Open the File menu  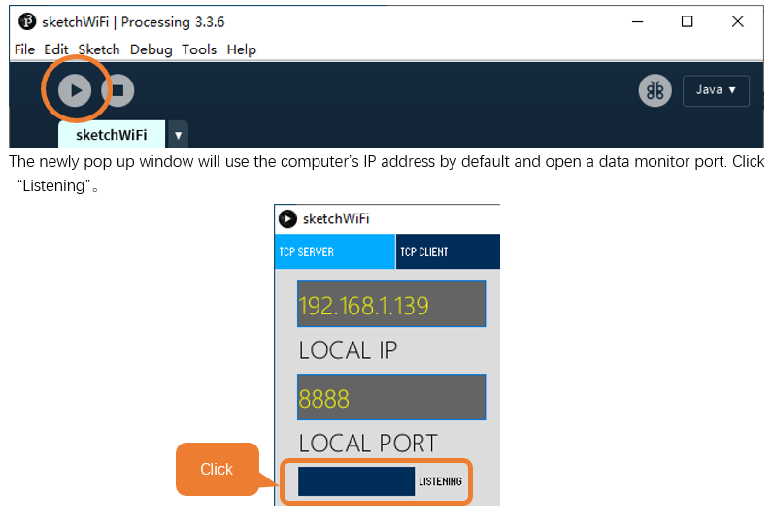click(x=24, y=49)
